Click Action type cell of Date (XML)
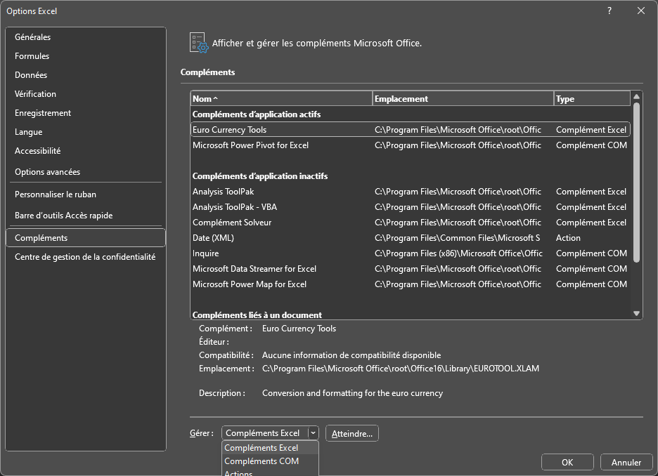658x476 pixels. pyautogui.click(x=568, y=238)
